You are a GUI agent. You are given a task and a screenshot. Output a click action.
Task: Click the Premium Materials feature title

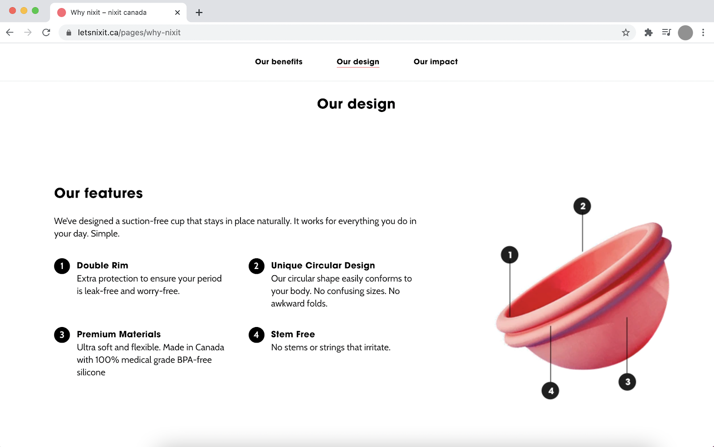(x=119, y=334)
